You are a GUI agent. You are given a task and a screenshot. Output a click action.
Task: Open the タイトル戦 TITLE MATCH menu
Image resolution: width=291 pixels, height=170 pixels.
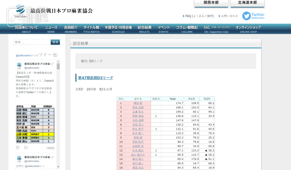click(91, 29)
